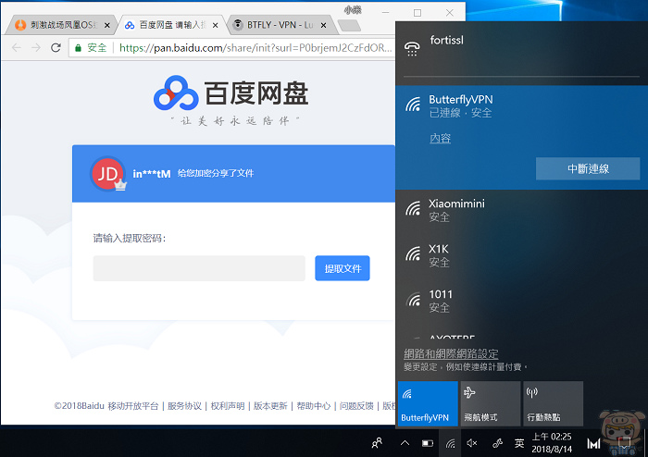
Task: Open the 服务协议 footer link
Action: click(184, 406)
